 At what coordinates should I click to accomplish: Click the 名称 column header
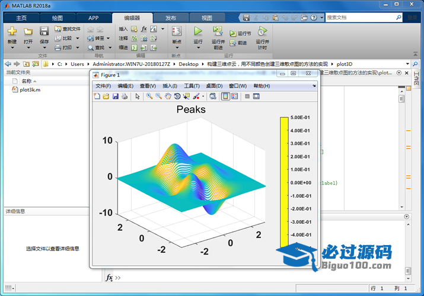click(x=27, y=81)
